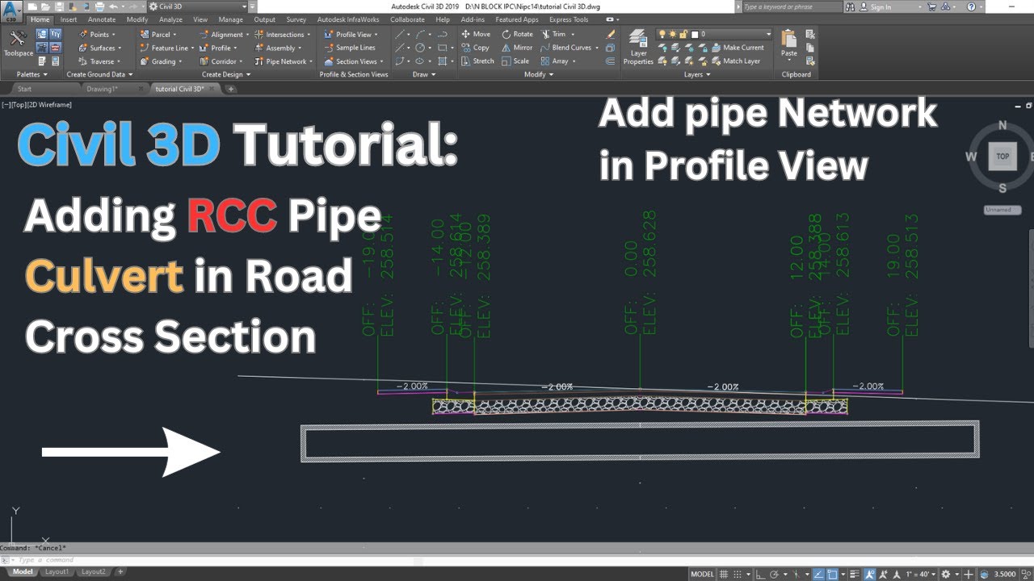Switch to the Annotate ribbon tab
Viewport: 1034px width, 581px height.
click(x=102, y=19)
